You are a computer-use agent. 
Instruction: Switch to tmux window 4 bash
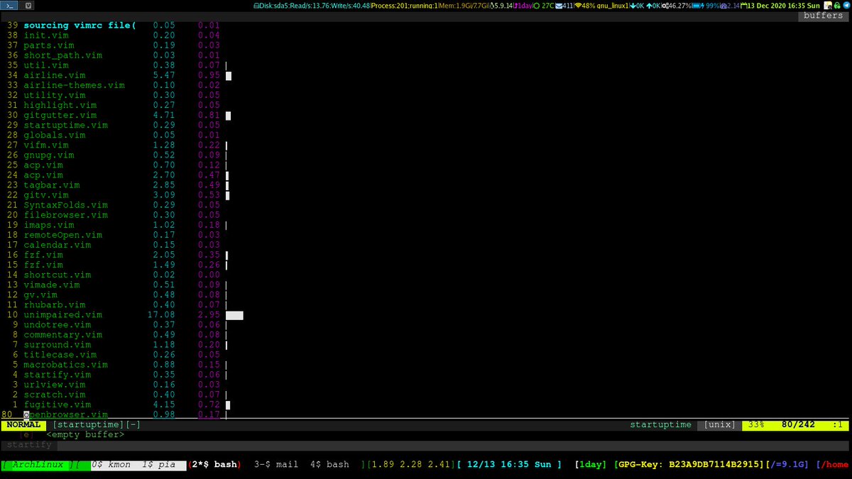pos(329,465)
